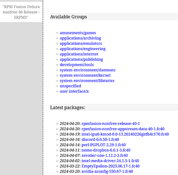Open user interface/x group
This screenshot has height=175, width=178.
coord(74,91)
